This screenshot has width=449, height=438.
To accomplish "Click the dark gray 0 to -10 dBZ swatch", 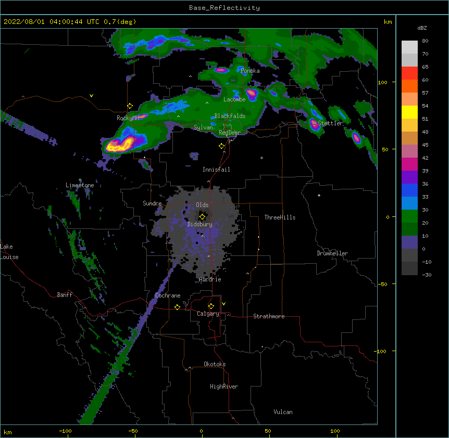I will pyautogui.click(x=409, y=255).
